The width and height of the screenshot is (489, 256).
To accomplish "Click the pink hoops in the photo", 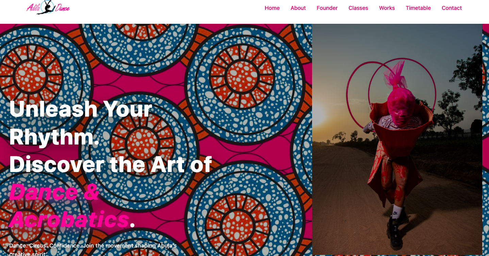I will pos(391,92).
